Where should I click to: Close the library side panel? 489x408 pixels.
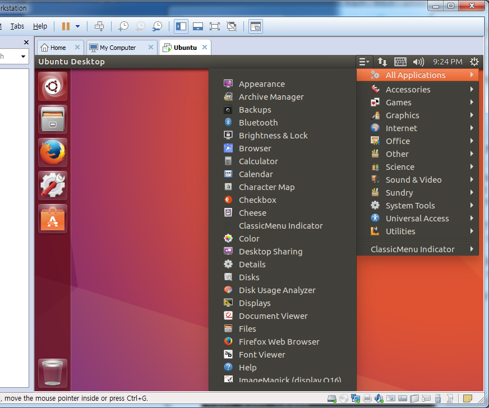(26, 43)
